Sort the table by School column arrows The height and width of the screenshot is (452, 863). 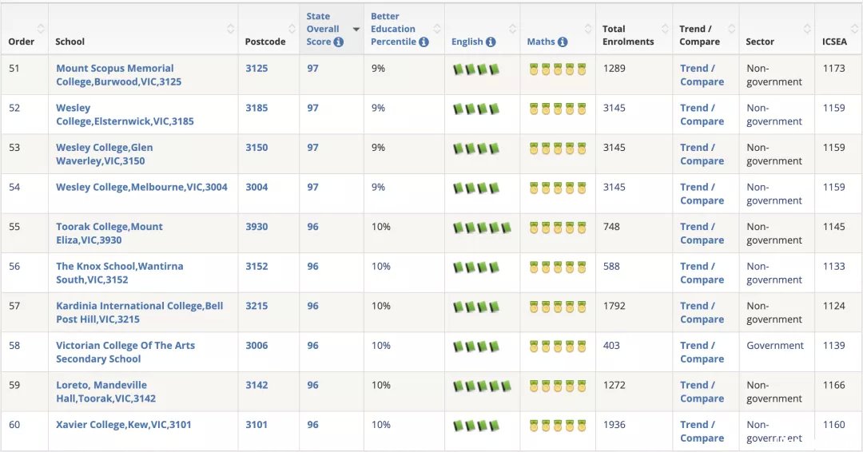click(x=231, y=29)
